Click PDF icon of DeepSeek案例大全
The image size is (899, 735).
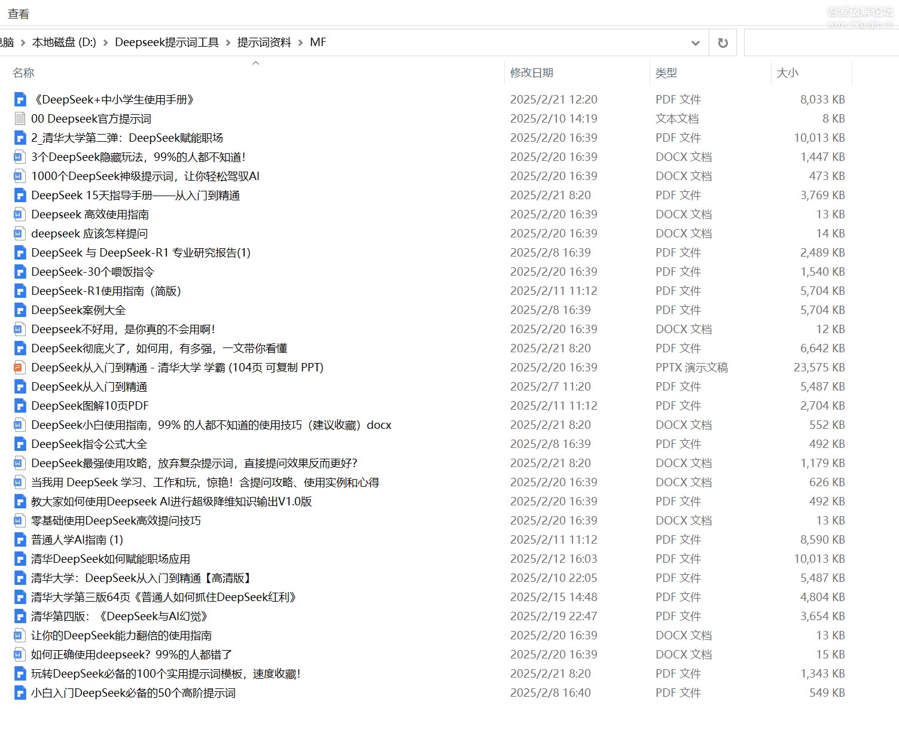[x=20, y=310]
